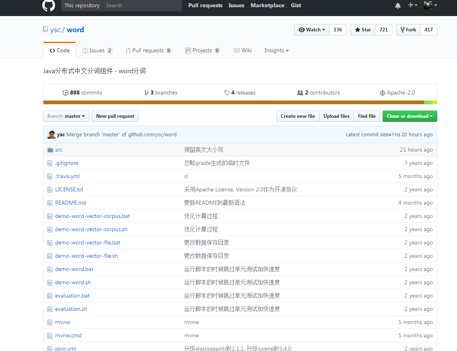
Task: Click Create new file button
Action: 298,116
